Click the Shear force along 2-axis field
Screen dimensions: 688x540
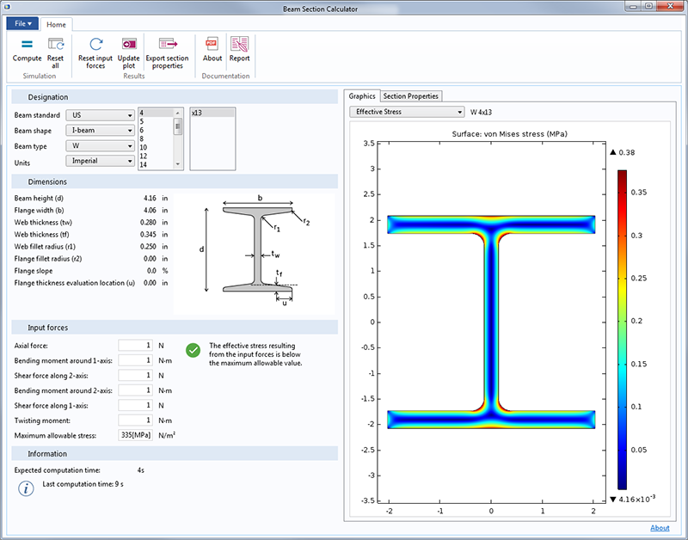[135, 375]
